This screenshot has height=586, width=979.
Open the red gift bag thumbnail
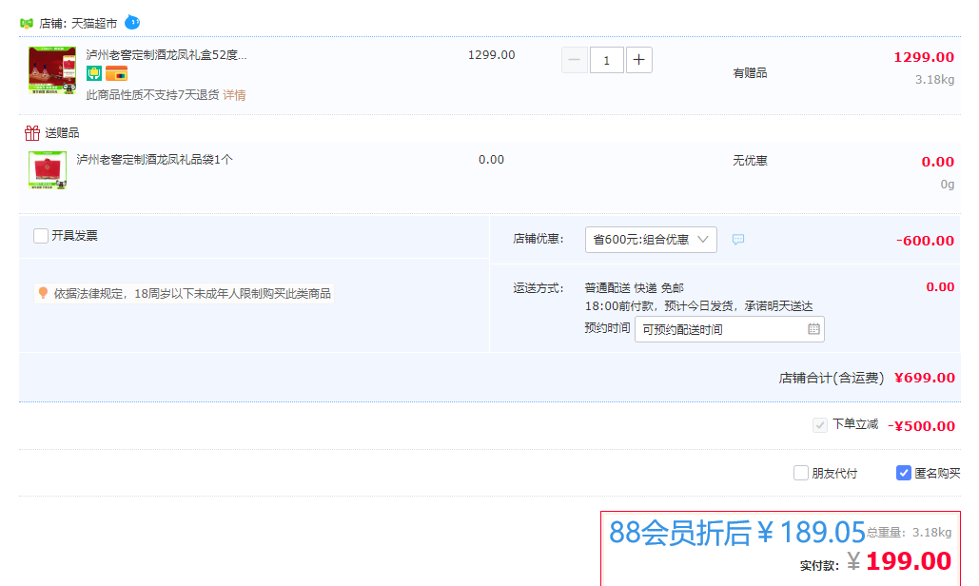48,169
